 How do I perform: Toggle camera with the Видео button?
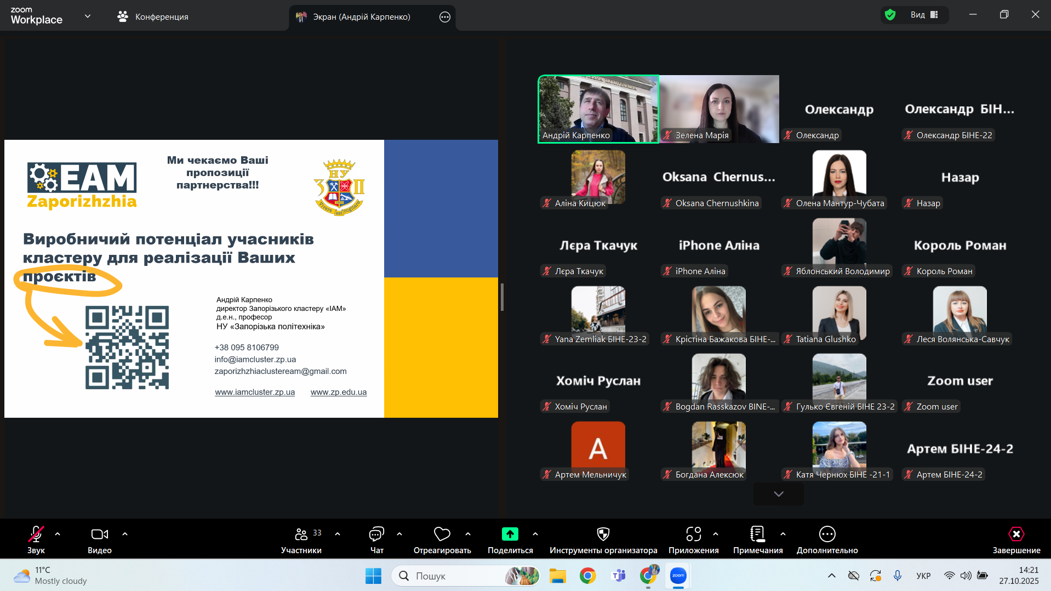coord(99,534)
